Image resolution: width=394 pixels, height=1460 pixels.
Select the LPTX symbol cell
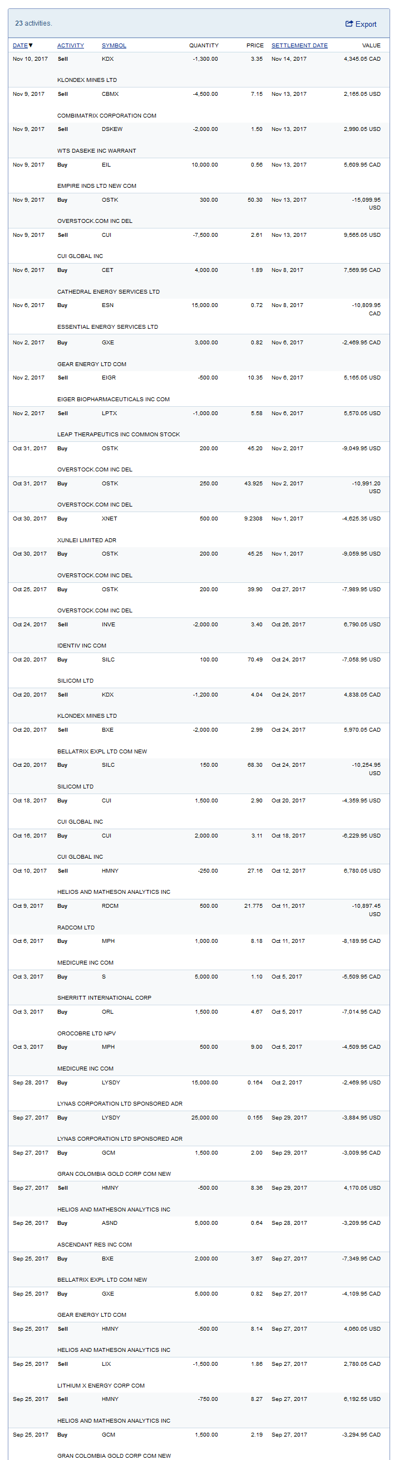109,413
